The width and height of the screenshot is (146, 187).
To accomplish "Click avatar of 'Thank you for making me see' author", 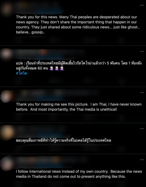I will (x=6, y=96).
